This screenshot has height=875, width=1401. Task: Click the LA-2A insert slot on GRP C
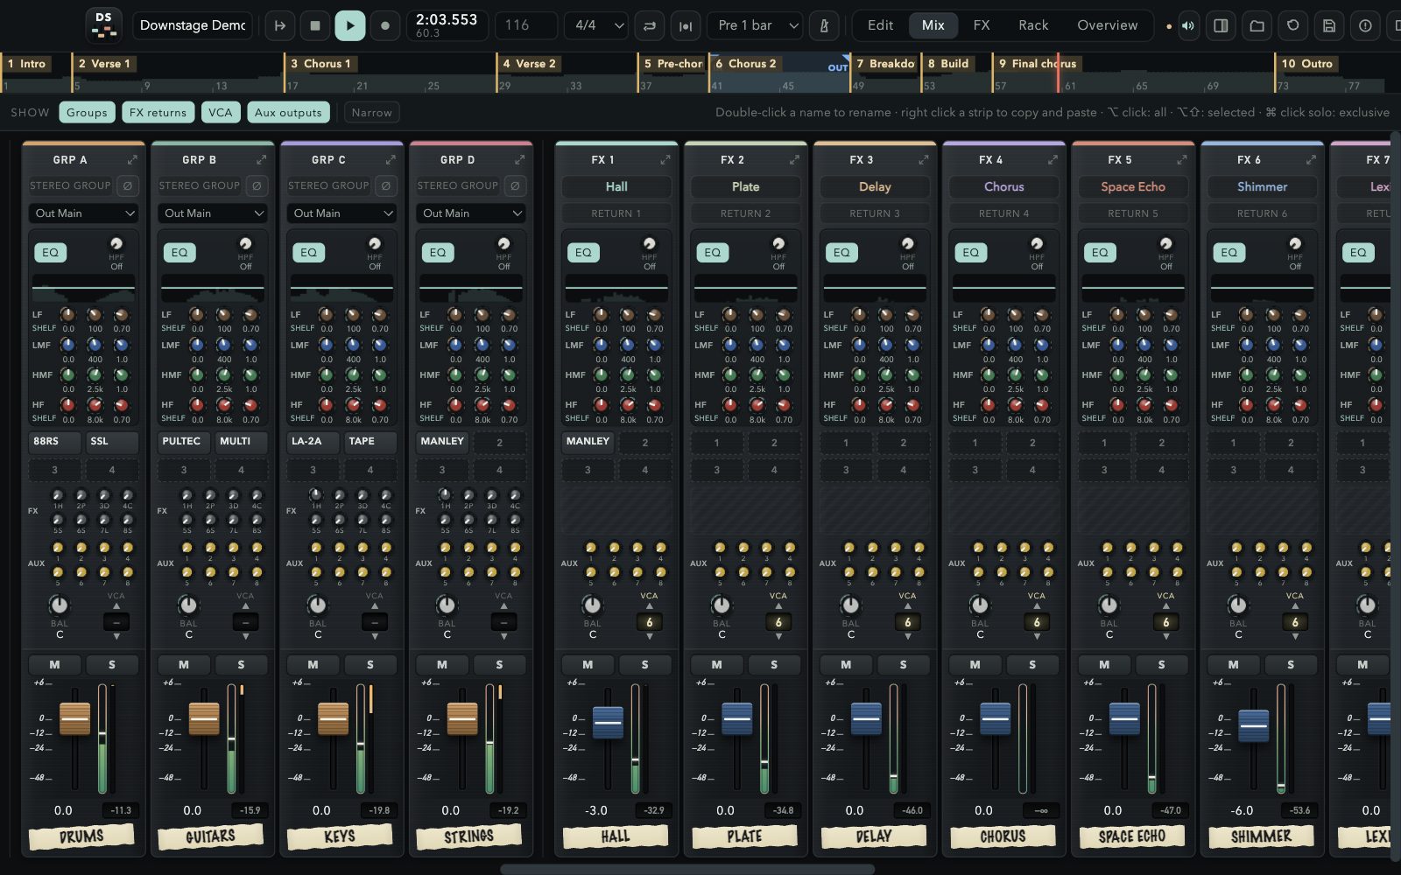point(313,442)
